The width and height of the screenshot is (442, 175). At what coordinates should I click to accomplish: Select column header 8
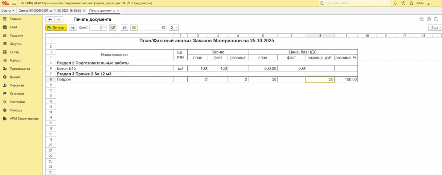pyautogui.click(x=320, y=36)
